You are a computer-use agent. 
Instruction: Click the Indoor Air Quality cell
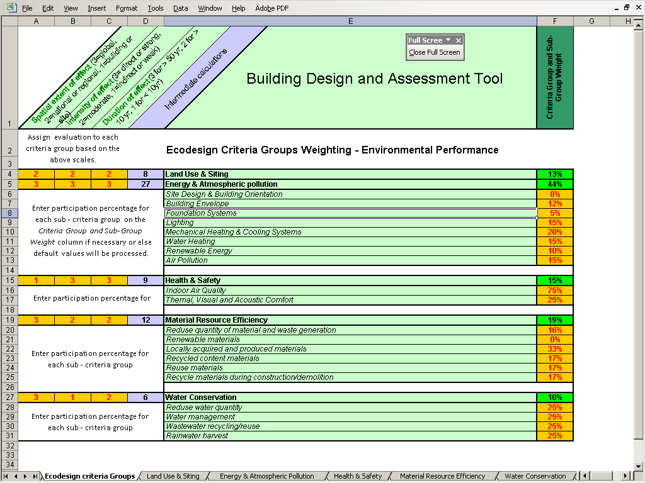point(350,291)
